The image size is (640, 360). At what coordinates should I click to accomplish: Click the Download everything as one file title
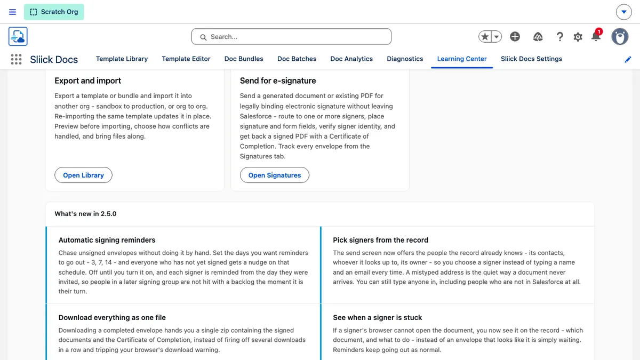click(112, 317)
